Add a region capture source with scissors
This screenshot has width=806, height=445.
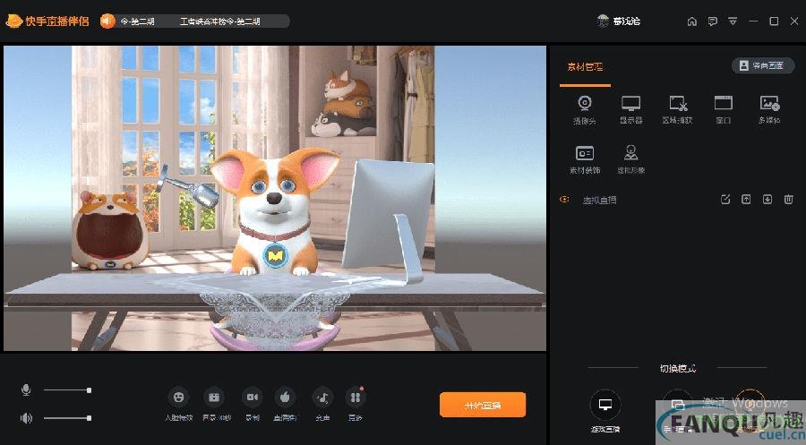[678, 110]
